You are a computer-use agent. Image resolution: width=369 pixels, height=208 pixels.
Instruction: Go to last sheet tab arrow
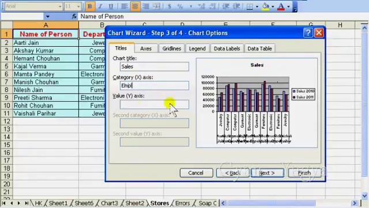click(x=27, y=203)
